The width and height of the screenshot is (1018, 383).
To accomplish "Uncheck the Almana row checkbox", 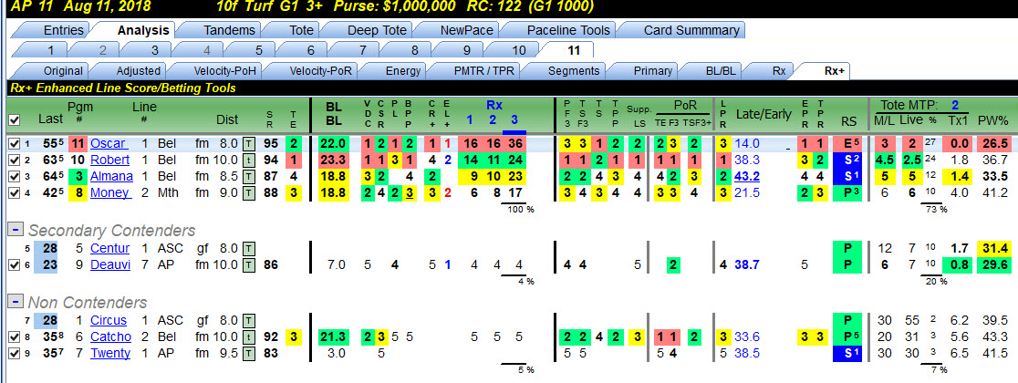I will (15, 176).
